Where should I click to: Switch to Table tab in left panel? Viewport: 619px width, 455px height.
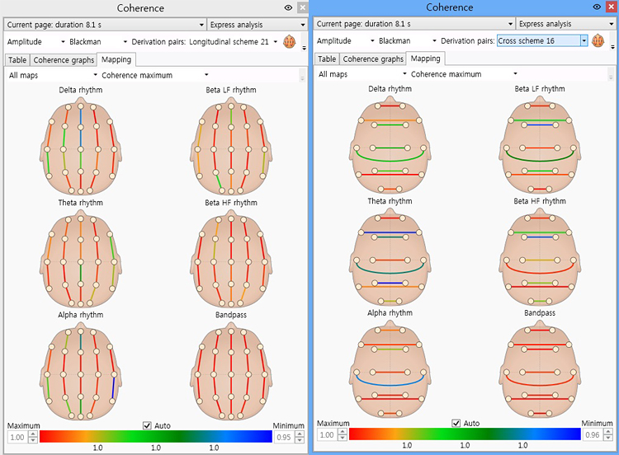tap(17, 59)
